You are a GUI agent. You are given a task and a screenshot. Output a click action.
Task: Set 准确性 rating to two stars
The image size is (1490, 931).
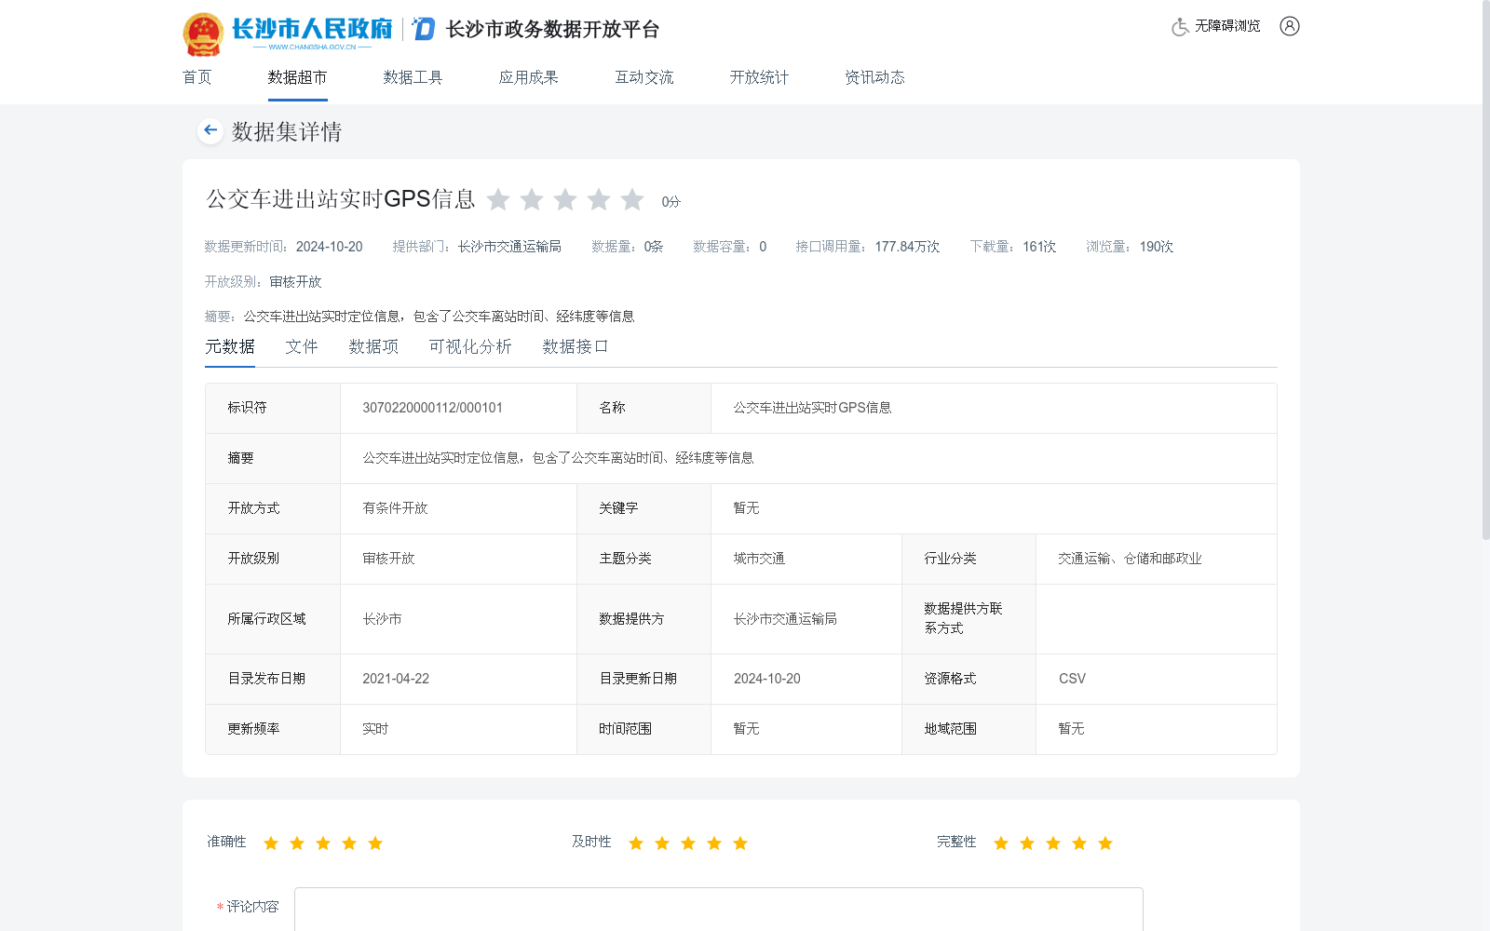pos(297,843)
